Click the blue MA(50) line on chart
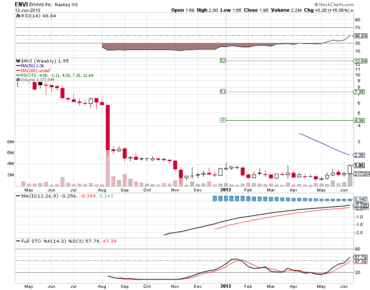This screenshot has height=290, width=370. tap(324, 144)
